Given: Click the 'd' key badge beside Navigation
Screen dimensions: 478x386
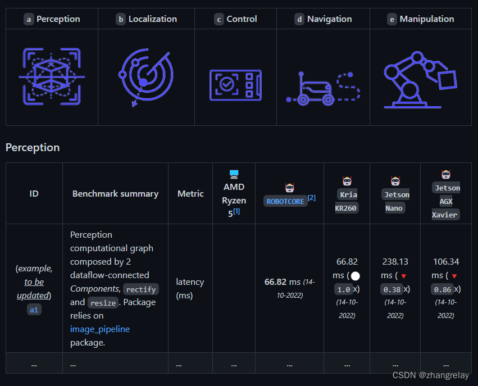Looking at the screenshot, I should 299,19.
